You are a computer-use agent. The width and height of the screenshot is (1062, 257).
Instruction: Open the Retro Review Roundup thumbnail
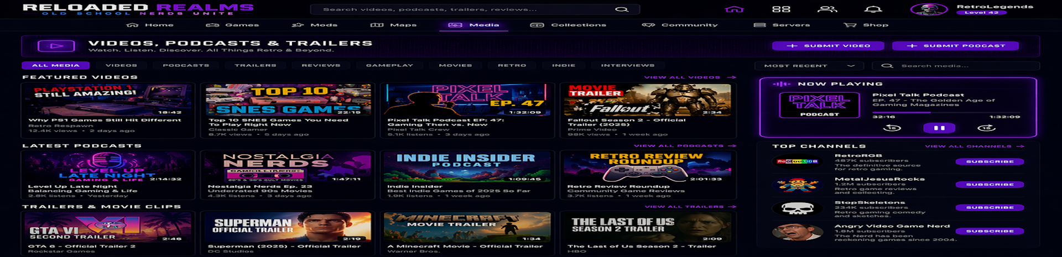[648, 167]
